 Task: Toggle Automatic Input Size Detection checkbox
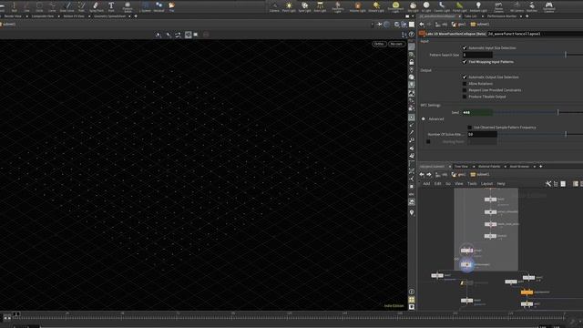coord(465,48)
